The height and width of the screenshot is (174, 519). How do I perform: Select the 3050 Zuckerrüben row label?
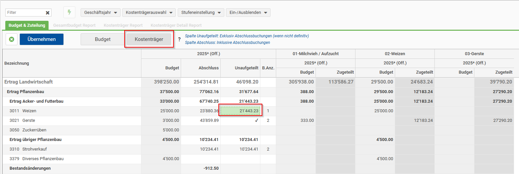tap(28, 130)
